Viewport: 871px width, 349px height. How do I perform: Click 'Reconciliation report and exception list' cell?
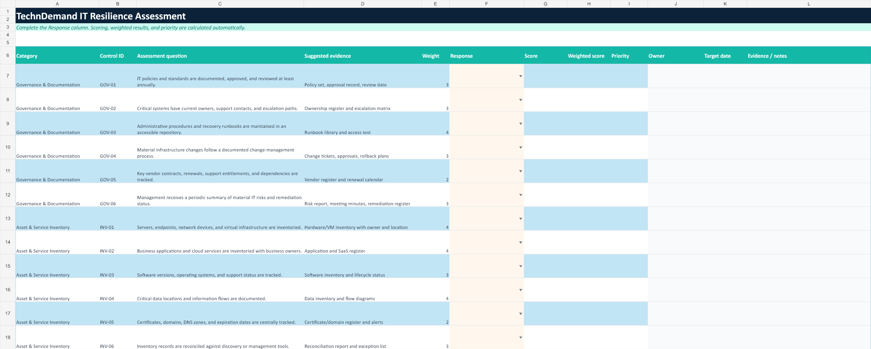363,337
